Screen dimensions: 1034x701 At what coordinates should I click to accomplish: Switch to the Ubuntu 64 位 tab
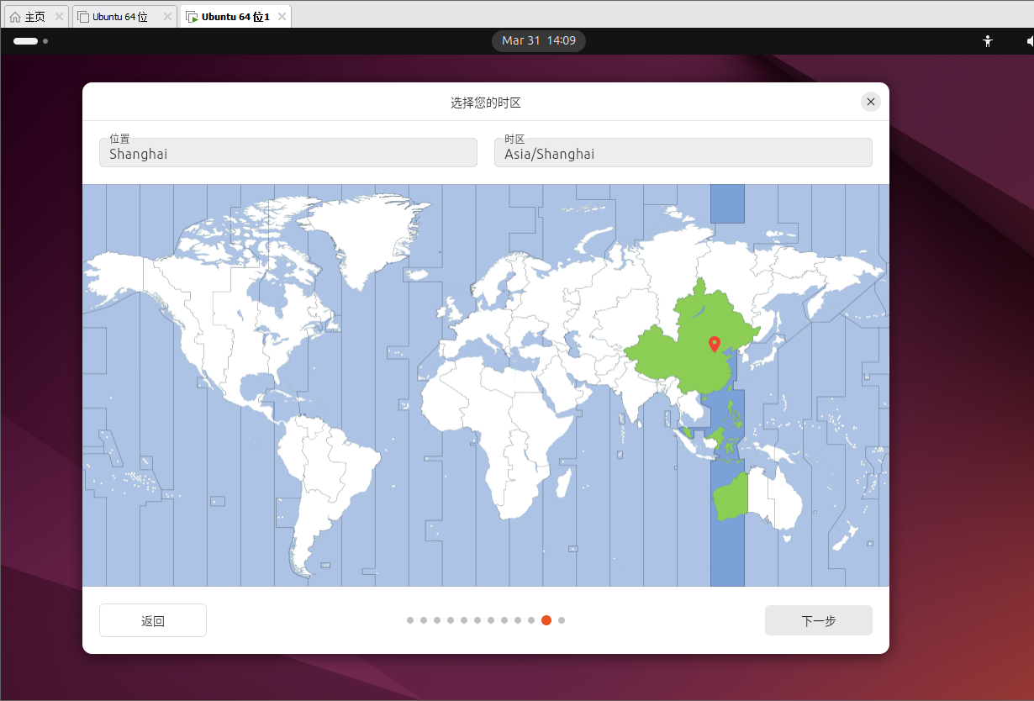pos(124,17)
